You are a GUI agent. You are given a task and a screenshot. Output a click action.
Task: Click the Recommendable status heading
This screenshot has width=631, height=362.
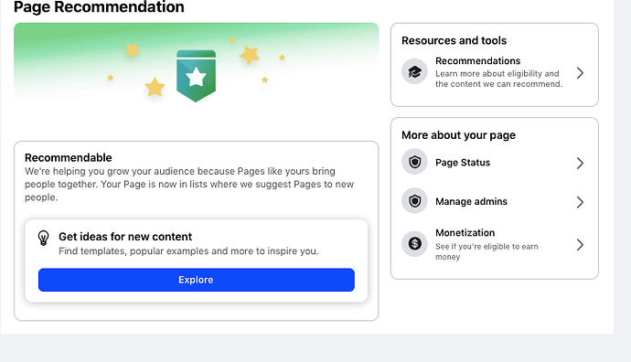coord(69,157)
